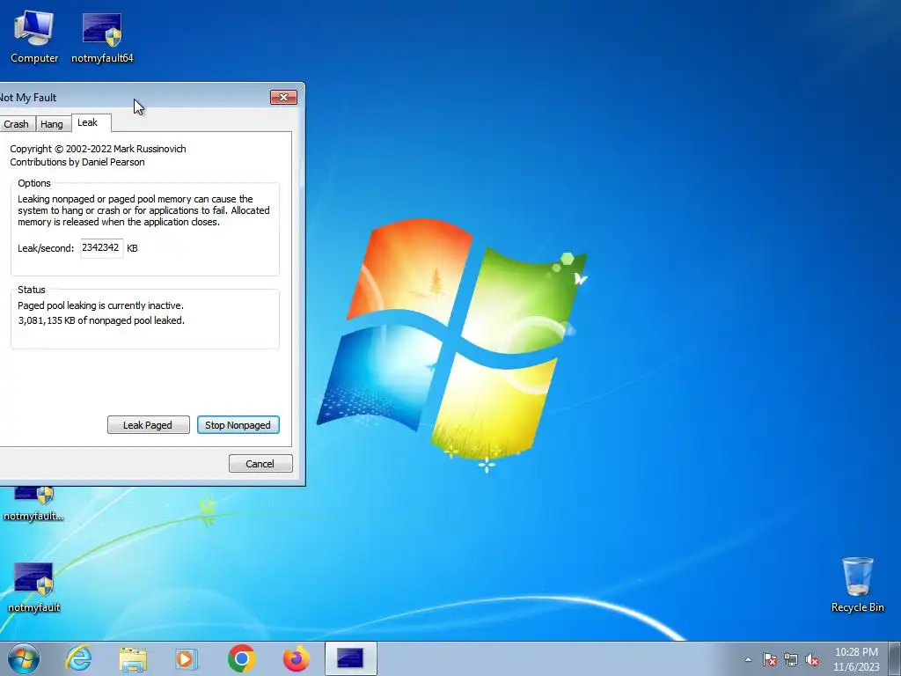This screenshot has height=676, width=901.
Task: Click the 'Copyright © 2002-2022 Mark Russinovich' text
Action: pyautogui.click(x=98, y=149)
